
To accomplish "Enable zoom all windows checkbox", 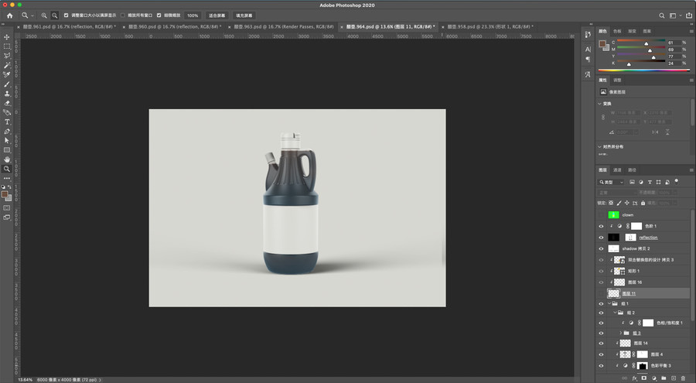I will tap(122, 15).
